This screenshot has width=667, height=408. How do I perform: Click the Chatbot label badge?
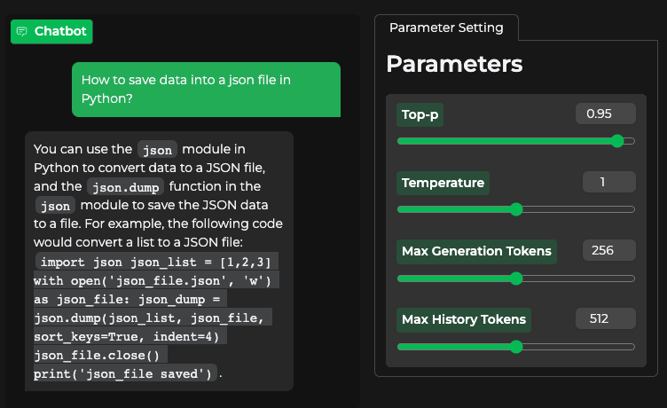pos(51,31)
